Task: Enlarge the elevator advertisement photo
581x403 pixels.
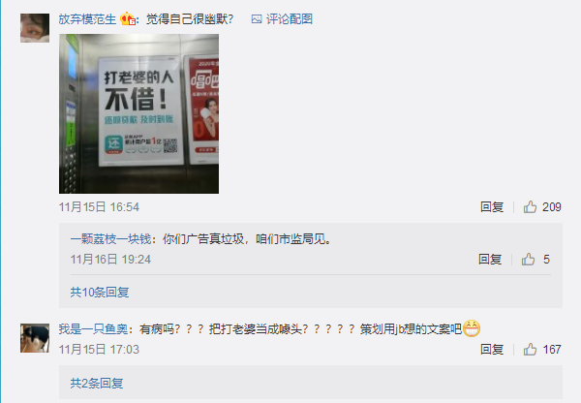Action: coord(138,113)
